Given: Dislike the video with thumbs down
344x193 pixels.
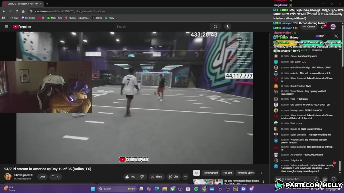Looking at the screenshot, I should 142,177.
